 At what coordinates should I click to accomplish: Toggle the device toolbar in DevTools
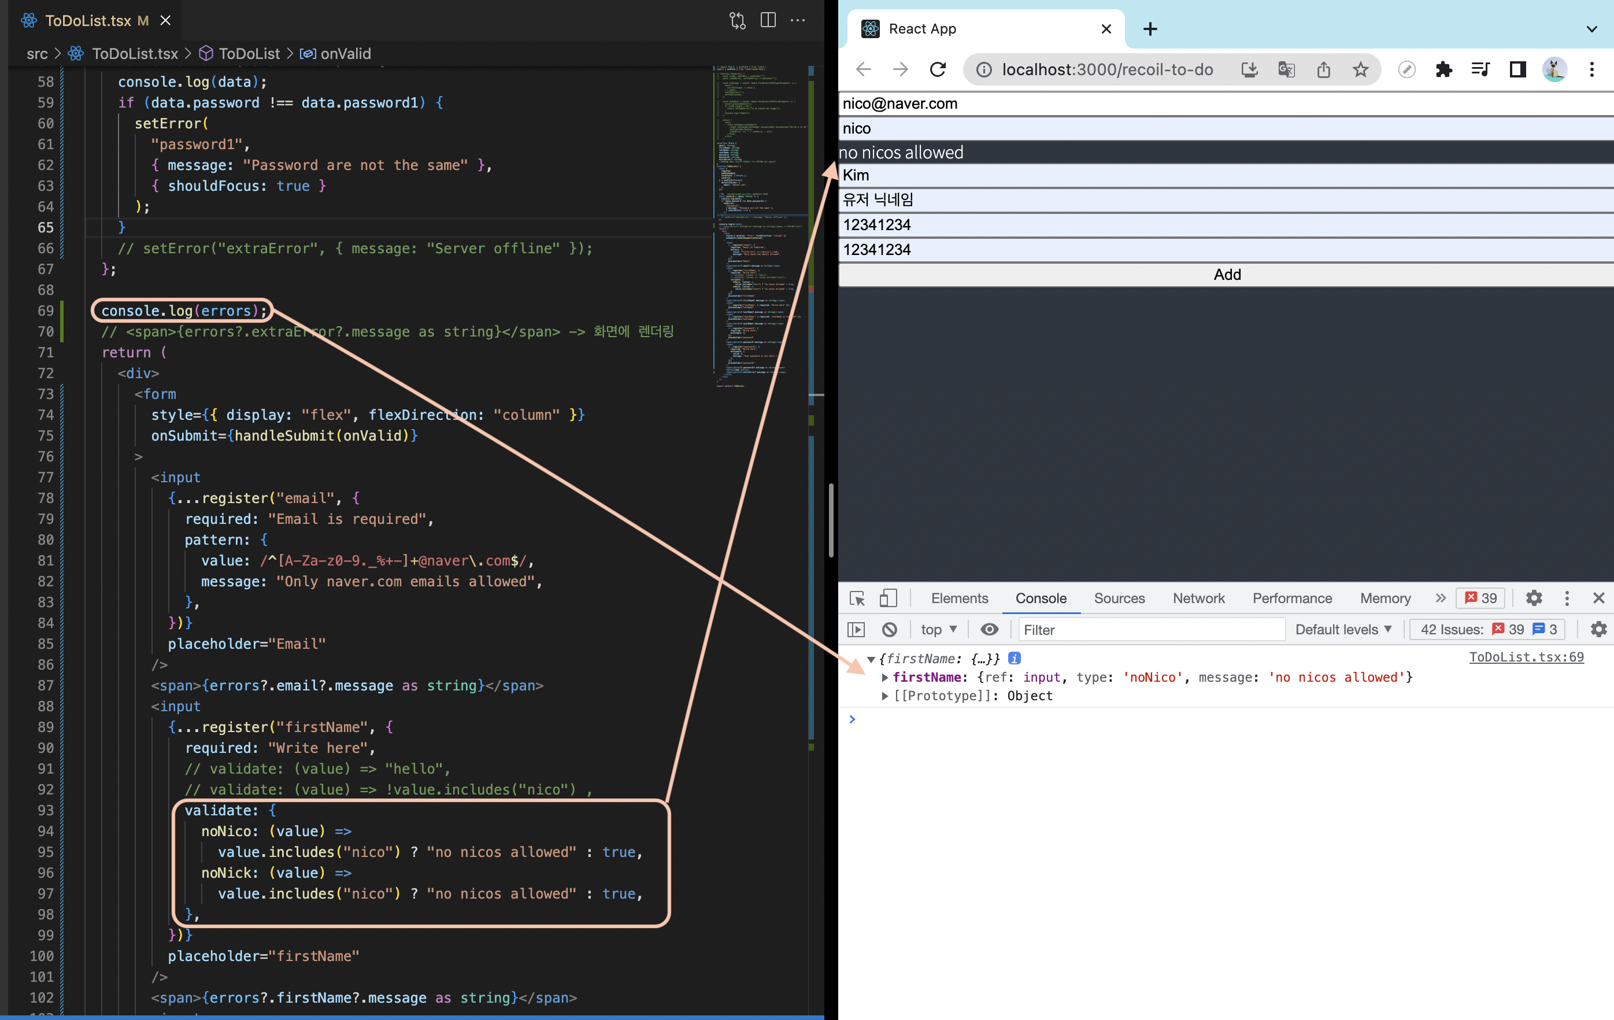point(888,598)
